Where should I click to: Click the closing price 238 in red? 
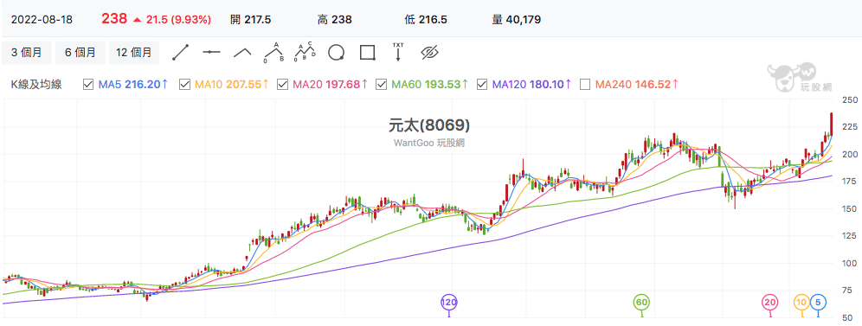[x=114, y=19]
